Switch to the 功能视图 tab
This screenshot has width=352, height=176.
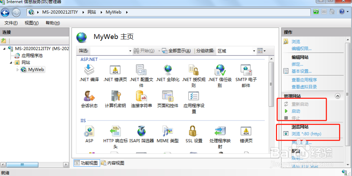(x=87, y=163)
